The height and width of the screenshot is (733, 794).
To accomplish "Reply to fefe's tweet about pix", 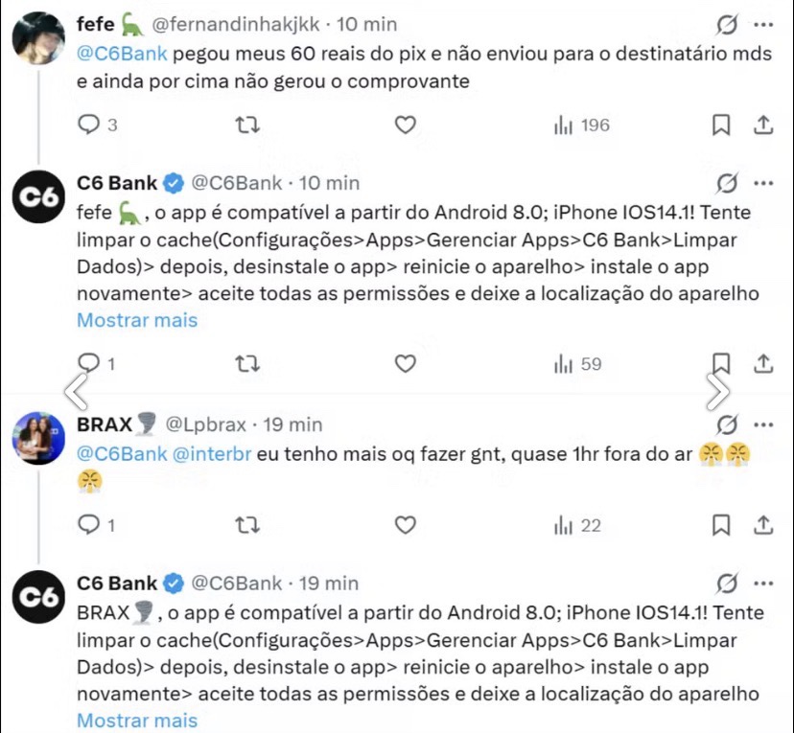I will pyautogui.click(x=89, y=125).
